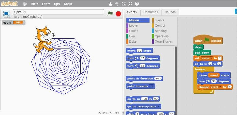Open About from top bar

[68, 4]
